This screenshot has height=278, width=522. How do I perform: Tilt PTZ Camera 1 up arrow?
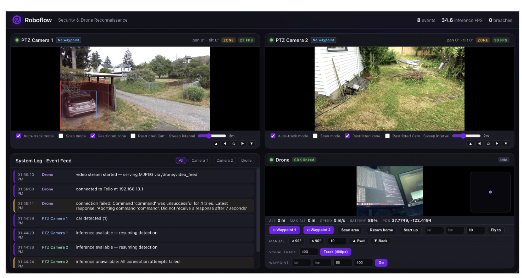(x=216, y=144)
